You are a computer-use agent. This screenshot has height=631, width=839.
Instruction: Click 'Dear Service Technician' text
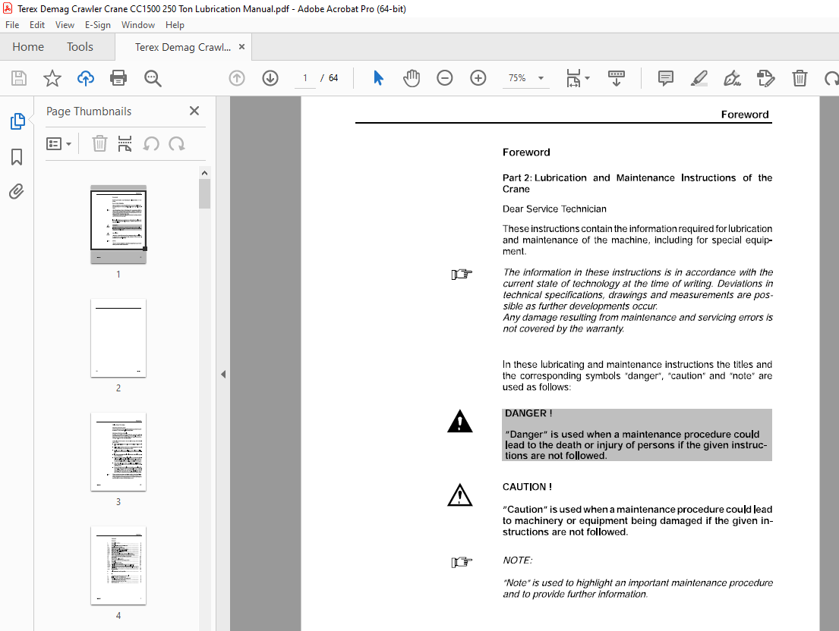click(554, 209)
